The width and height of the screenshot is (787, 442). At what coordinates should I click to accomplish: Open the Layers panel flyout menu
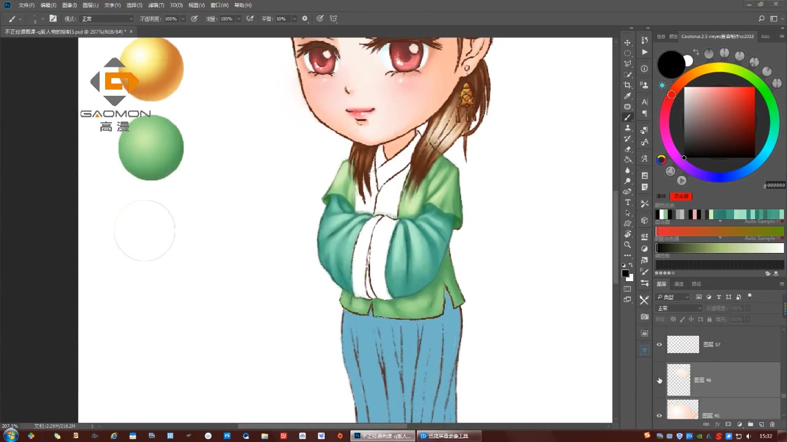[783, 284]
